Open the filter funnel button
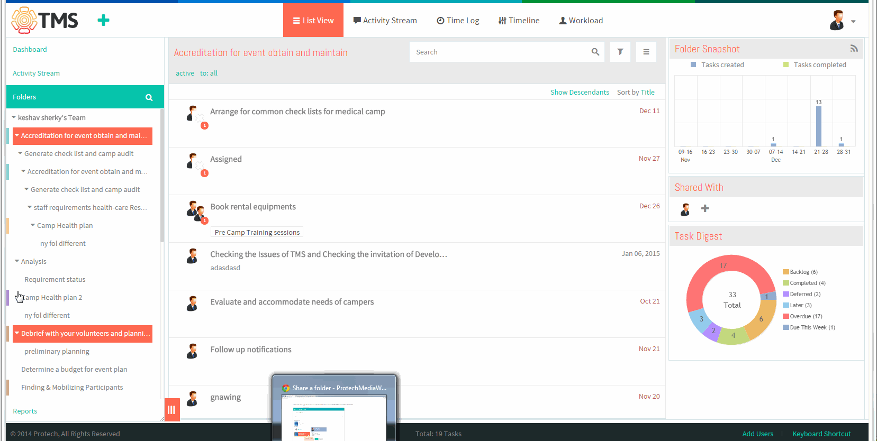The width and height of the screenshot is (877, 441). [x=620, y=52]
